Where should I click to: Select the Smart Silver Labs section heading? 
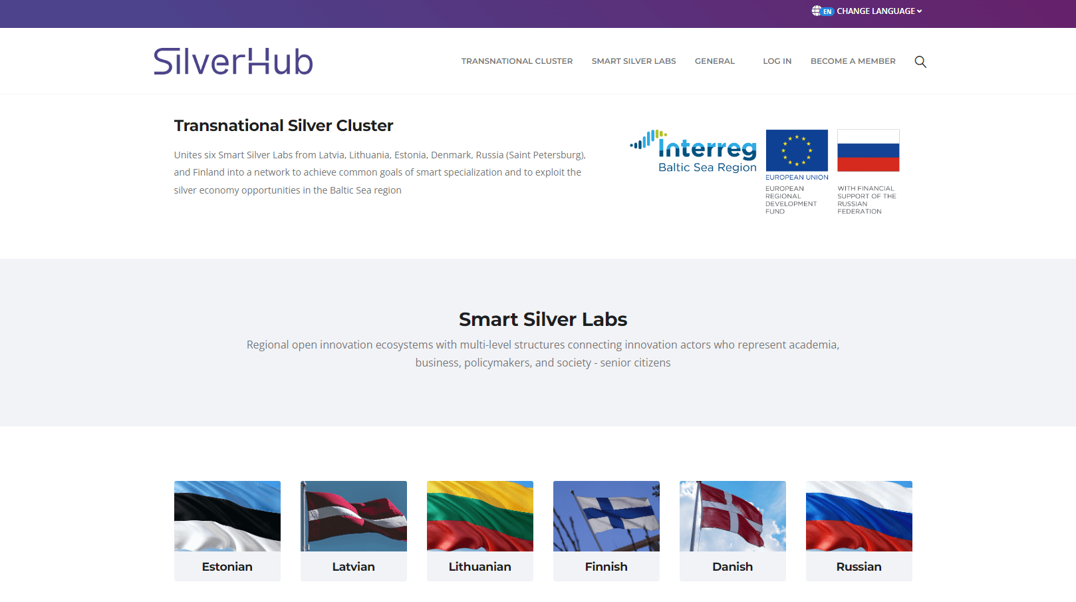(543, 319)
